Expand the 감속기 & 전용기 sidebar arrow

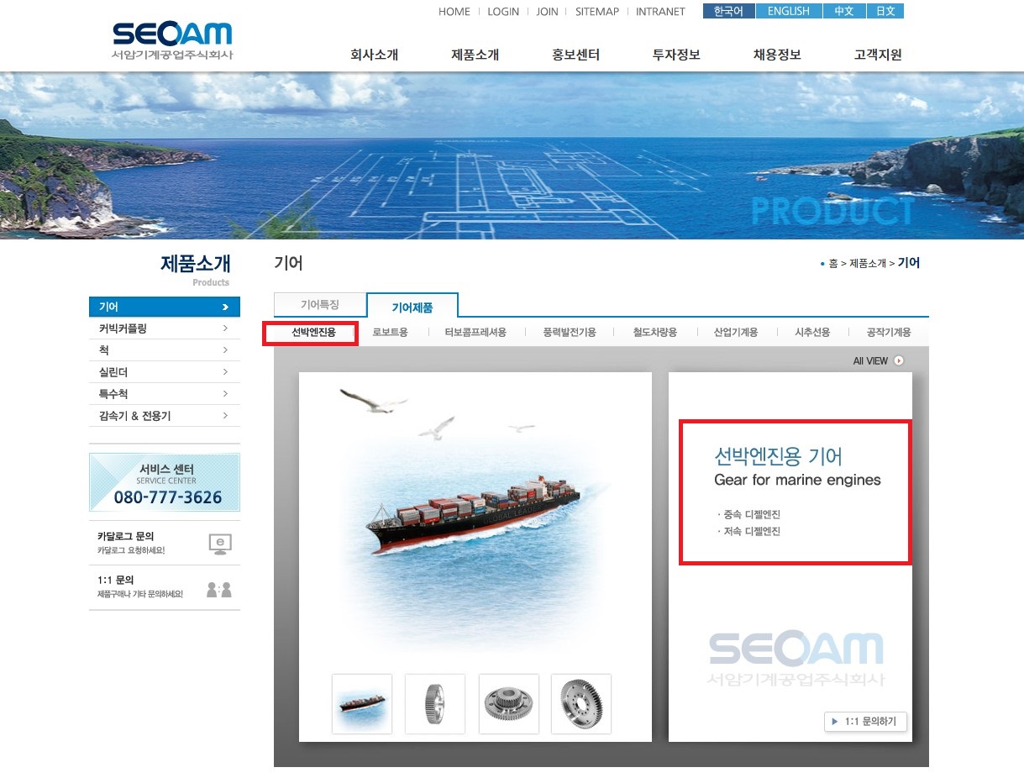tap(225, 416)
